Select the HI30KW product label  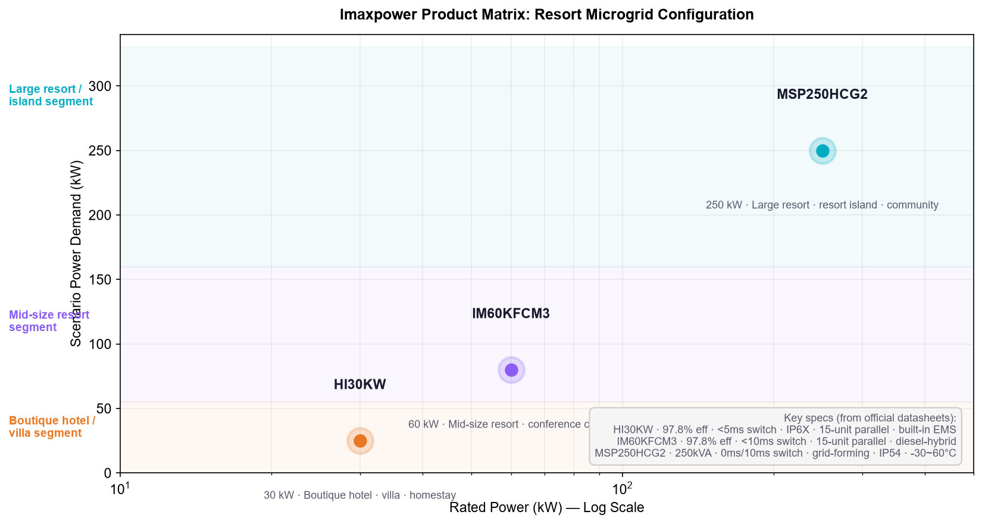click(x=360, y=385)
